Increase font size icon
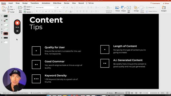Screen dimensions: 171x96 [64, 7]
